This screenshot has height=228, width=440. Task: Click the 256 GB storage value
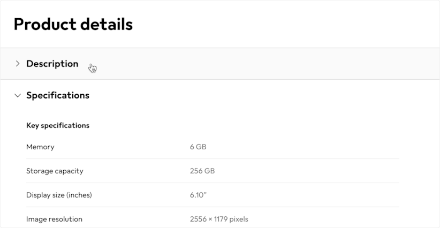pos(202,171)
